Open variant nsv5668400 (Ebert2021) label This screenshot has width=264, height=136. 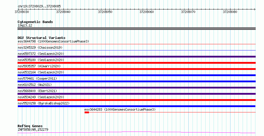pos(37,91)
